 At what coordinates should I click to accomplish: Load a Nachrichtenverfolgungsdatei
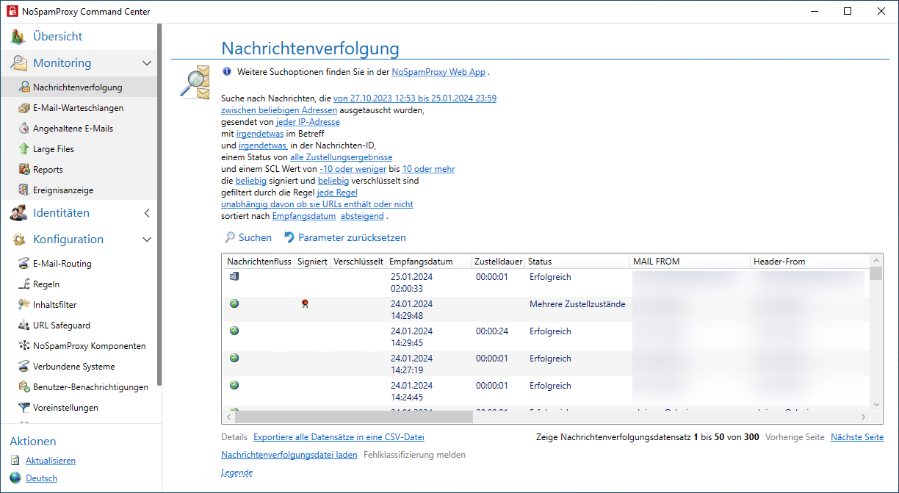[x=289, y=455]
